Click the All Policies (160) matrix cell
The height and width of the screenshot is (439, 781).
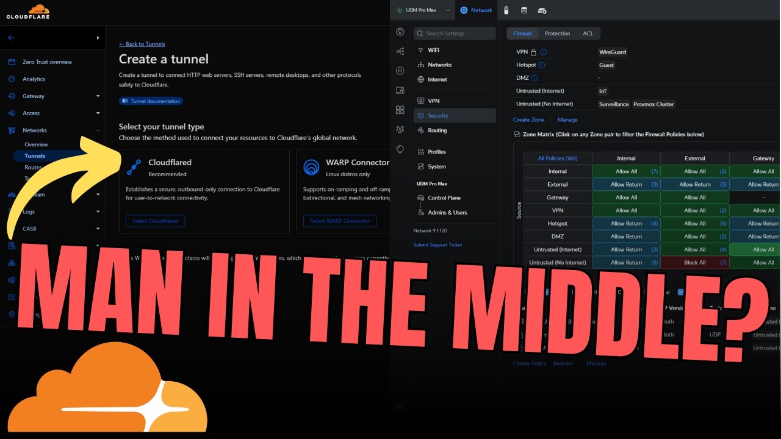558,159
